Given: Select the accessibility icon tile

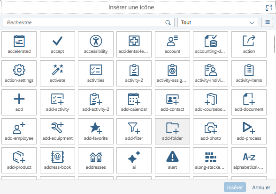Looking at the screenshot, I should coord(96,44).
